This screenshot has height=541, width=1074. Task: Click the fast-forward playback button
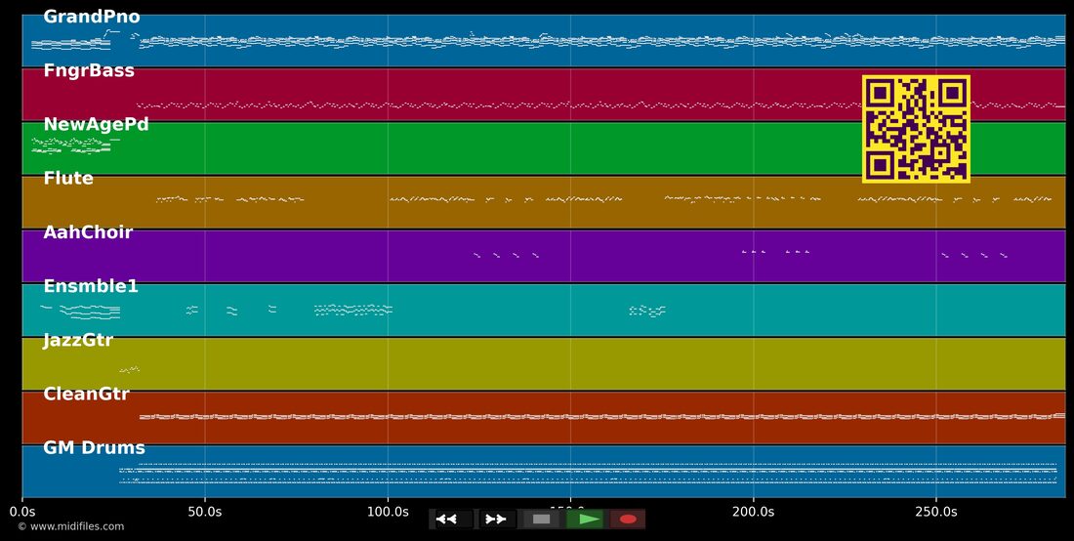coord(497,520)
